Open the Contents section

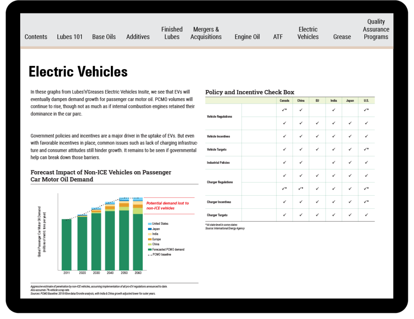tap(36, 37)
